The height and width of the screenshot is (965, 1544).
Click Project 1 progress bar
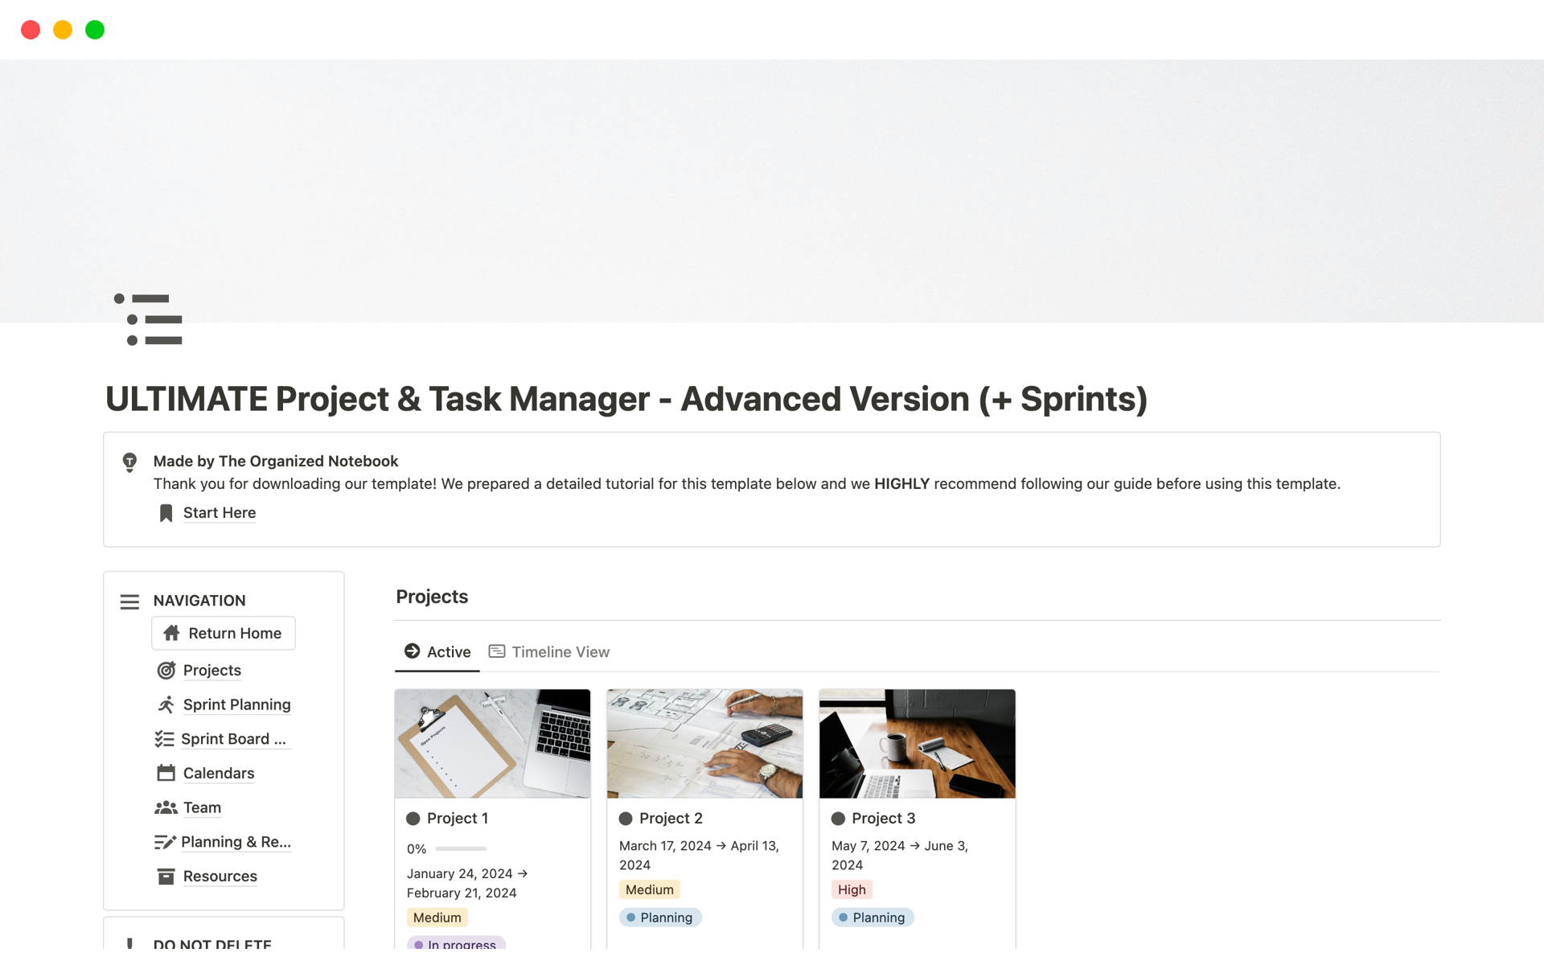[x=461, y=849]
